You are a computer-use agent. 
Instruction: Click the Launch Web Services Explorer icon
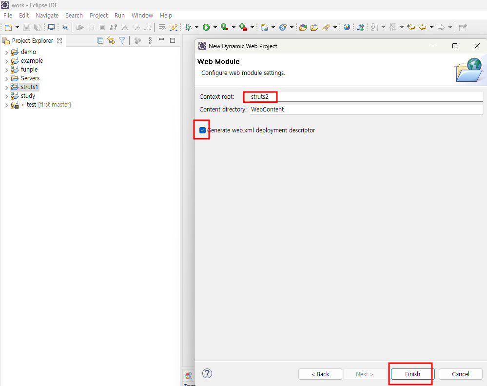click(x=360, y=27)
